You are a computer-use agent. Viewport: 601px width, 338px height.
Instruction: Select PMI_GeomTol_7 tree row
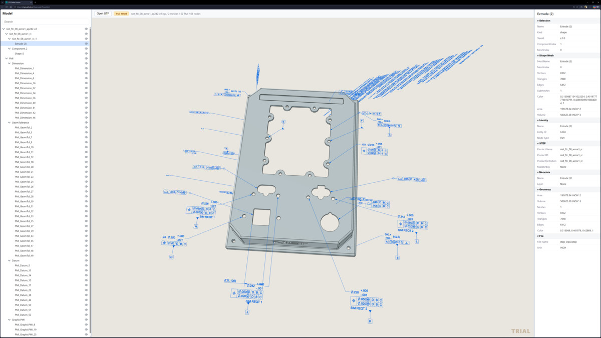click(x=45, y=137)
